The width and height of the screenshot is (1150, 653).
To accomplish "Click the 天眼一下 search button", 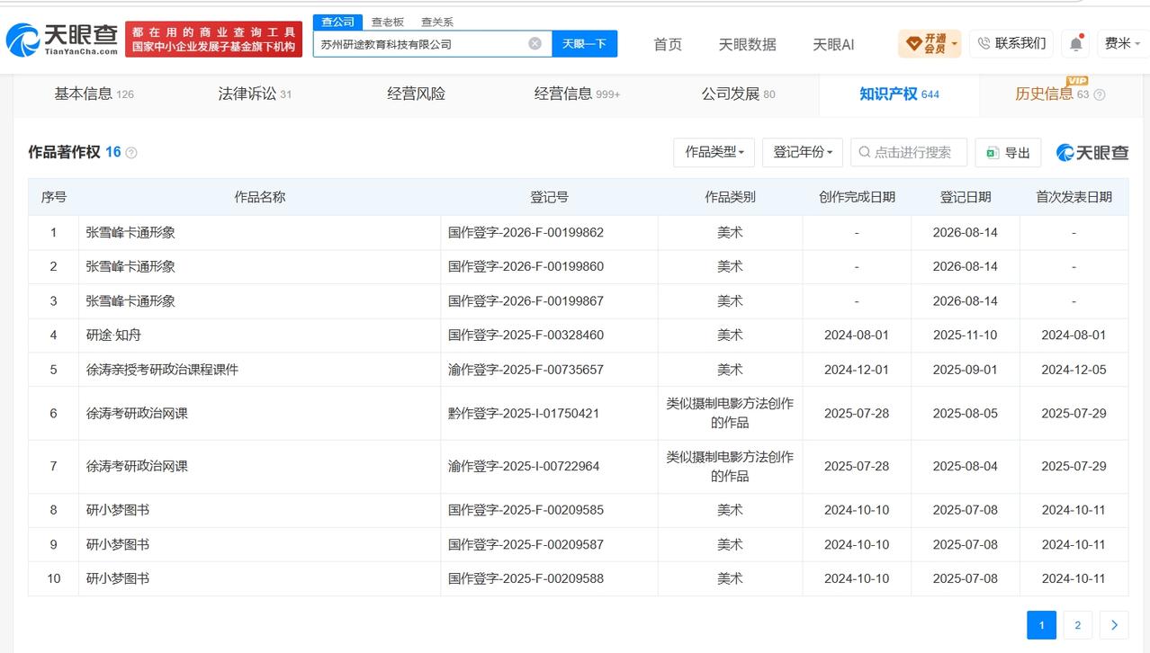I will 584,43.
